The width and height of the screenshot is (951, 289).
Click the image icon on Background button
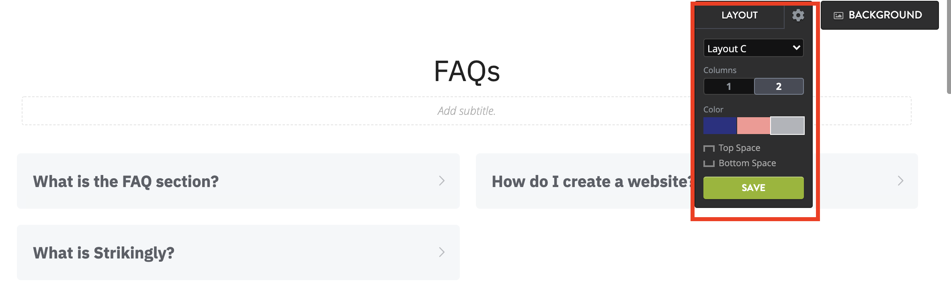(x=838, y=16)
